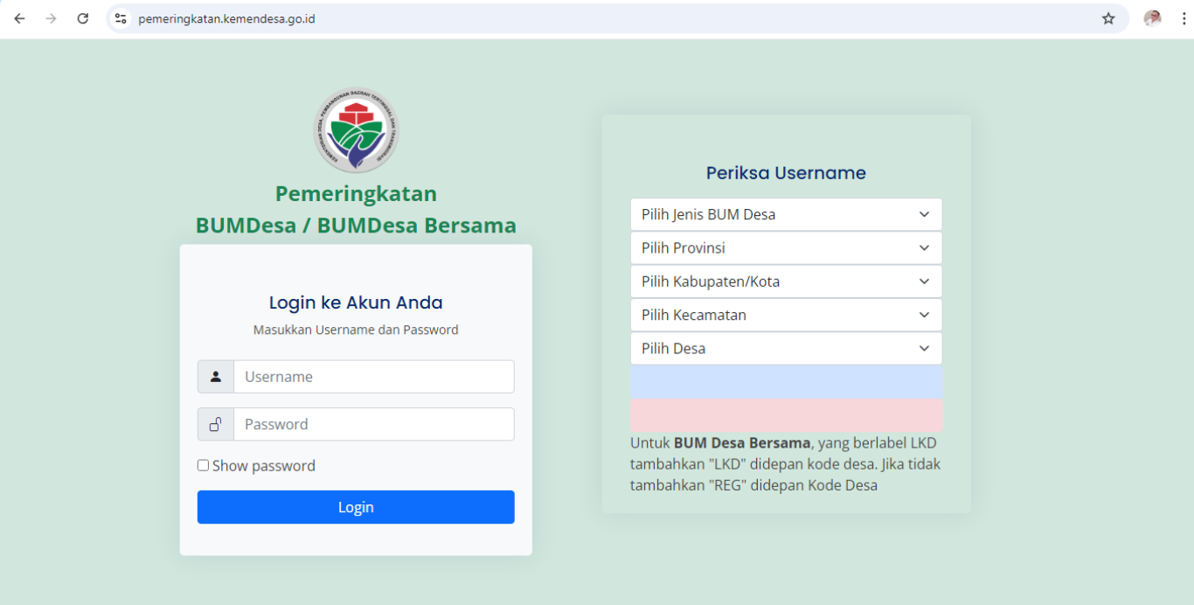1194x605 pixels.
Task: Click the address bar URL
Action: 226,18
